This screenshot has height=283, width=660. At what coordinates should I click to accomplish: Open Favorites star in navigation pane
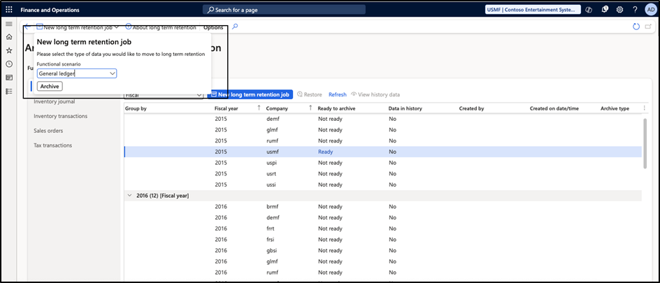[x=9, y=50]
